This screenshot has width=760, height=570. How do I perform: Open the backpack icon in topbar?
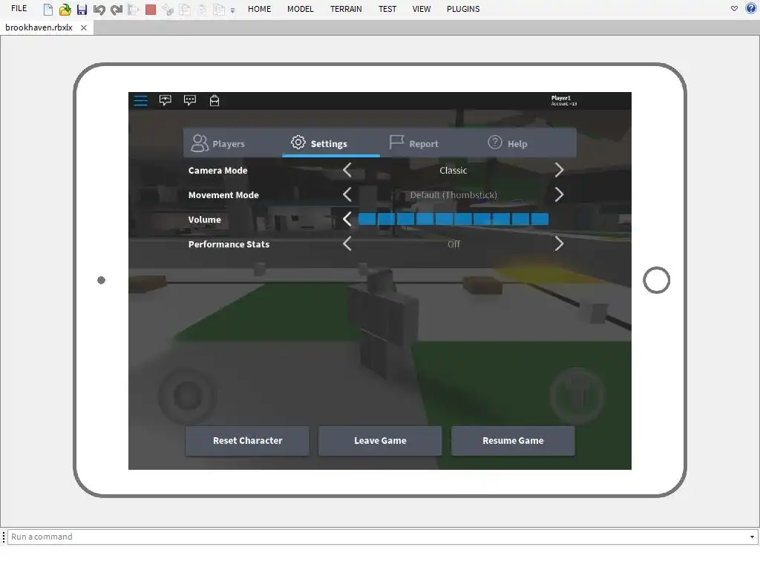tap(214, 100)
